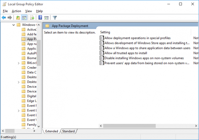Select the Active tree item
The image size is (199, 140).
click(x=32, y=29)
